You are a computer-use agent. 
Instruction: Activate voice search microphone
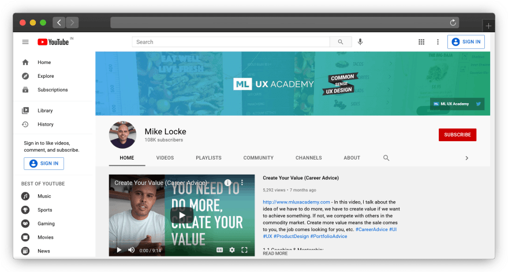[x=360, y=42]
